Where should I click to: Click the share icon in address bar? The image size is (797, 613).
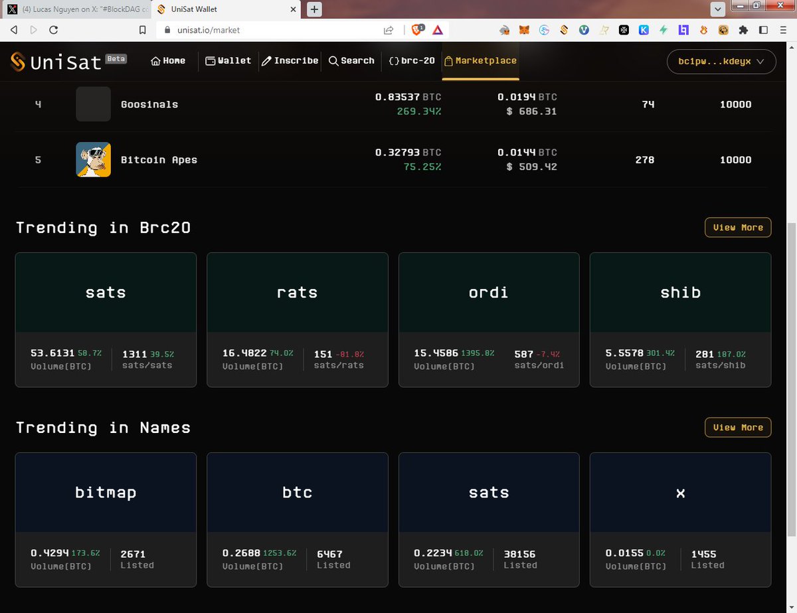coord(388,30)
